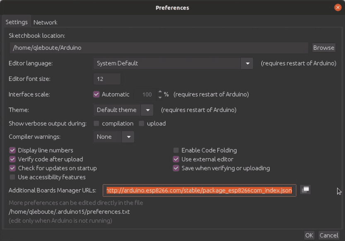Click the "Additional Boards Manager URLs:" label

point(52,190)
